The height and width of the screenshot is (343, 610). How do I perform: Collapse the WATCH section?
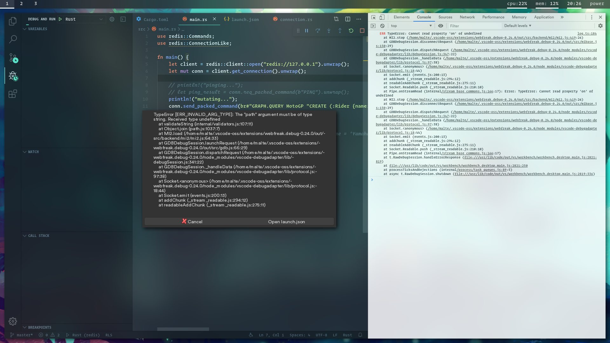(x=33, y=152)
